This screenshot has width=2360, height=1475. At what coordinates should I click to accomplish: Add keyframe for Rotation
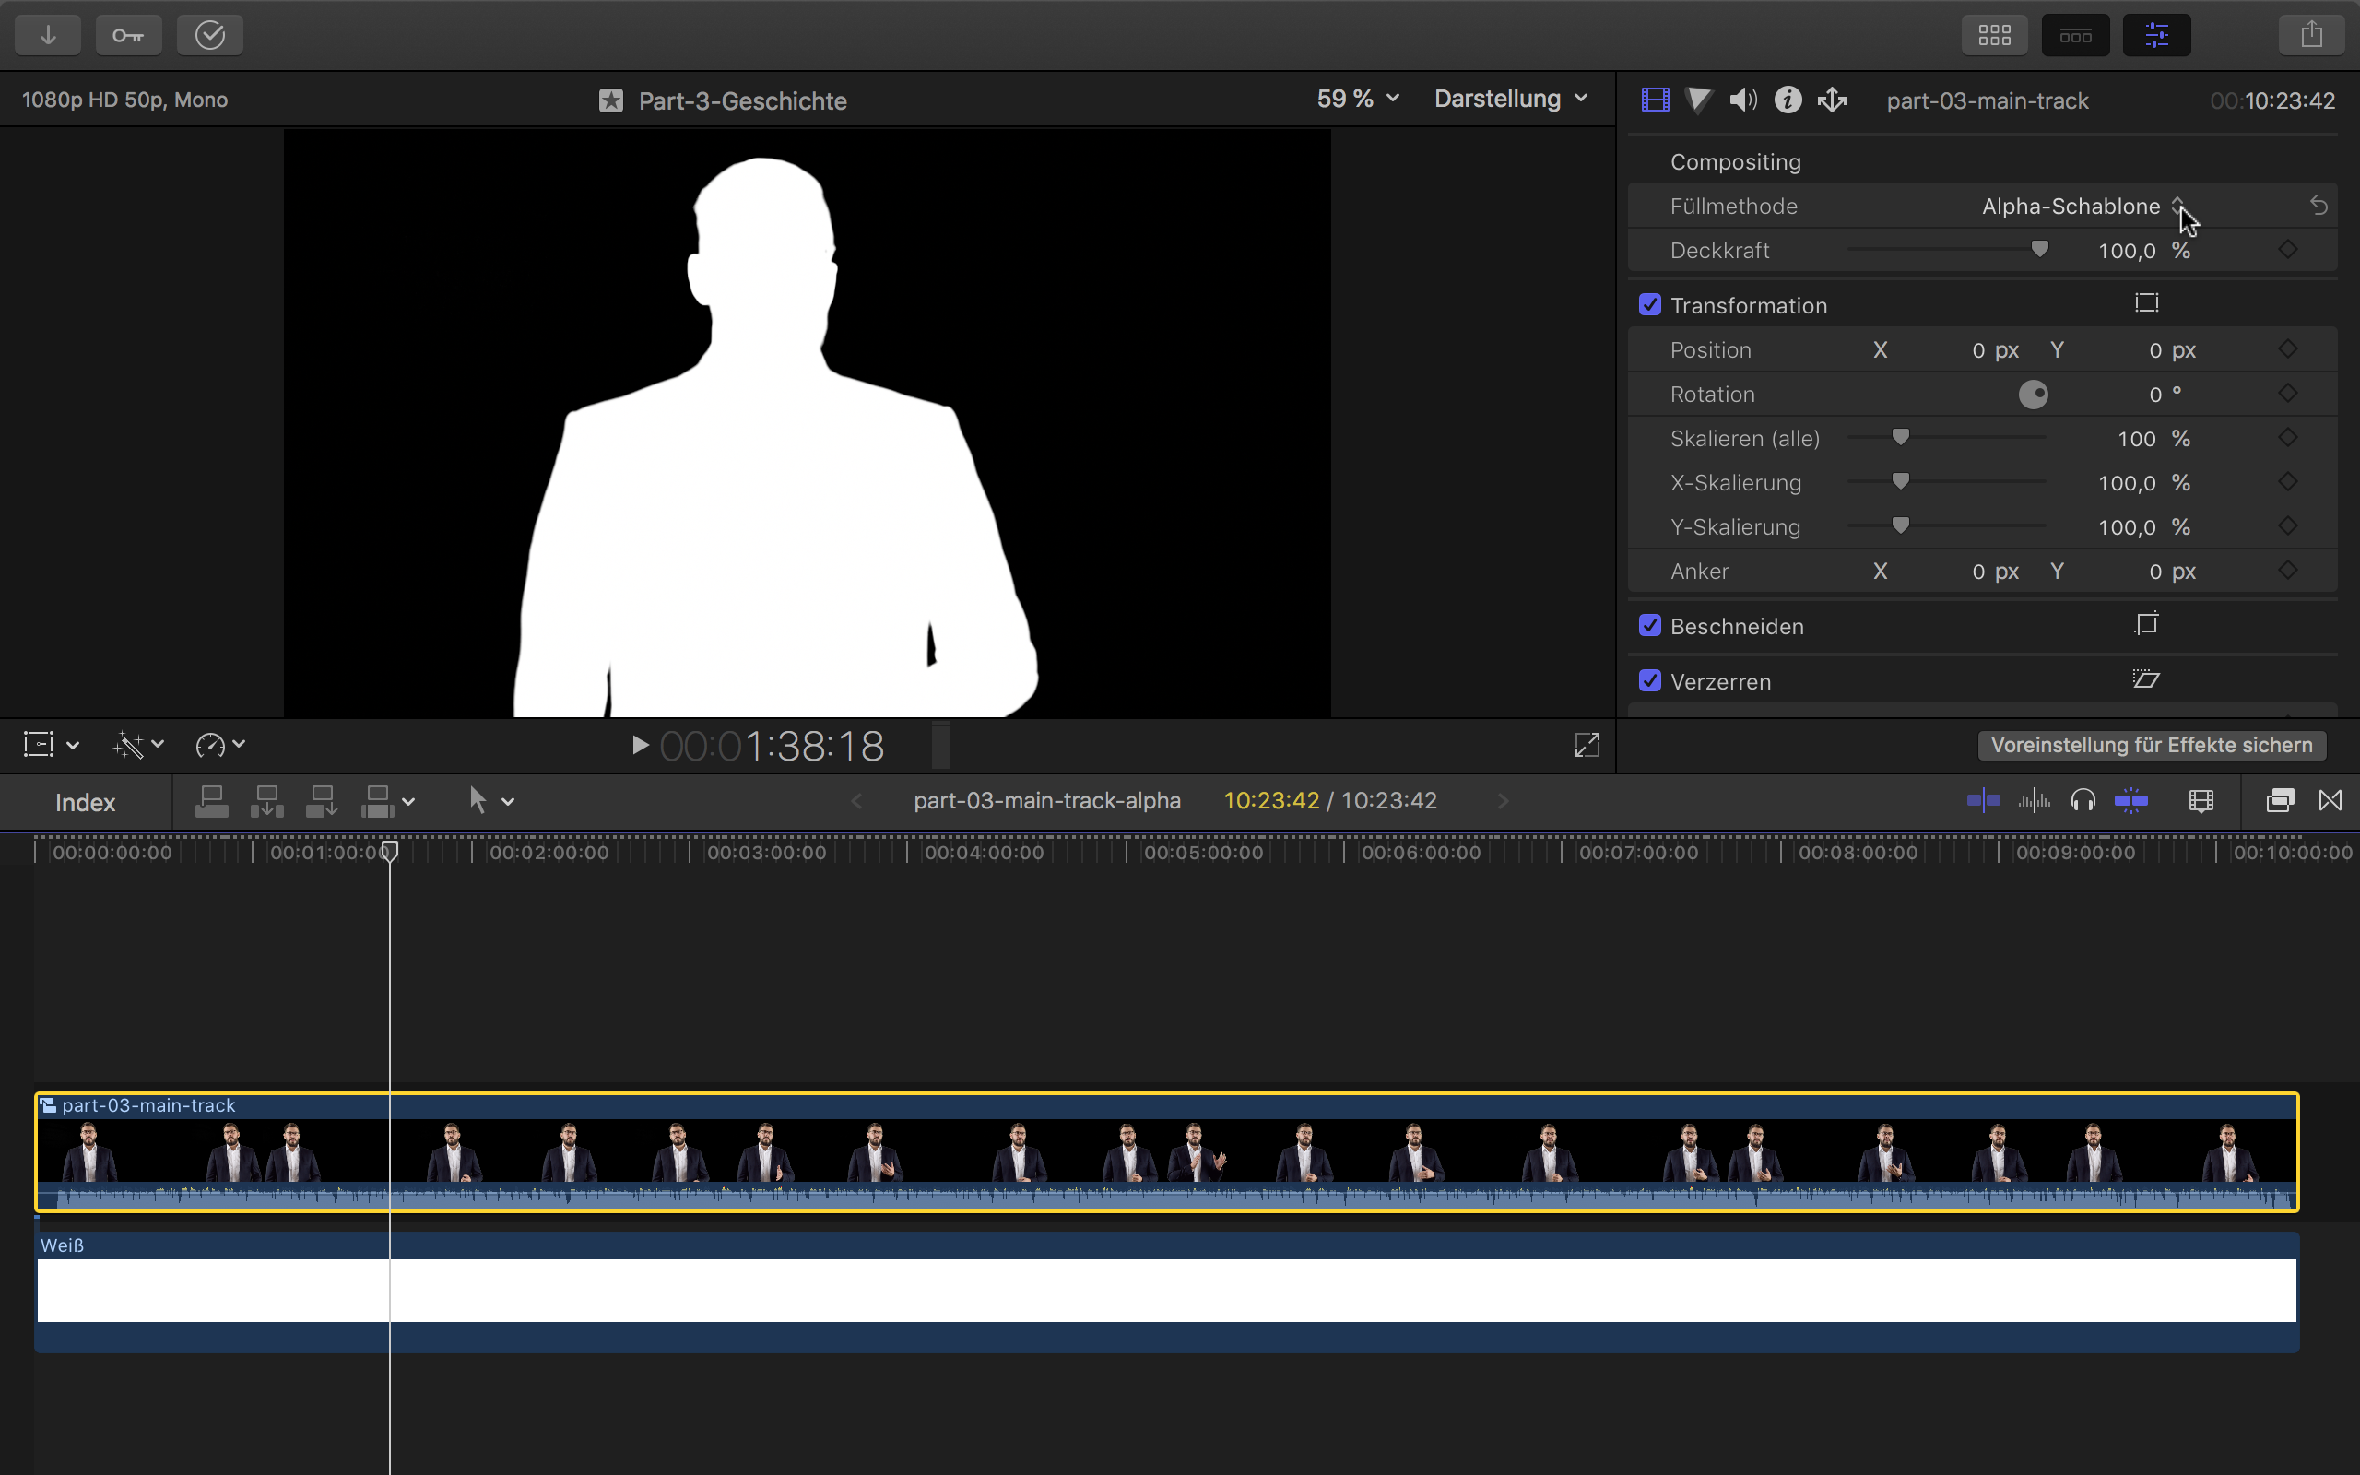coord(2288,393)
